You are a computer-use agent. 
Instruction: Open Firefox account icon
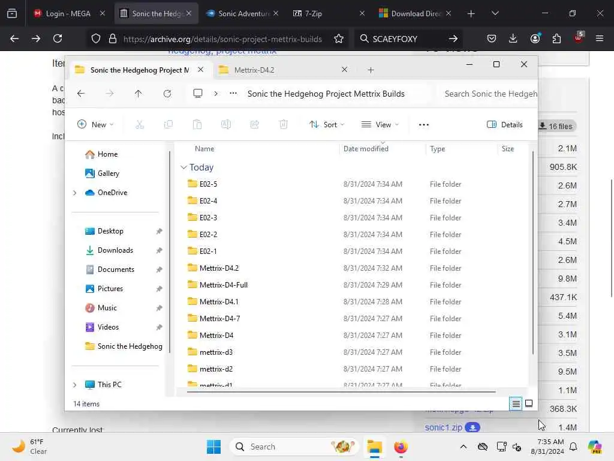point(535,38)
